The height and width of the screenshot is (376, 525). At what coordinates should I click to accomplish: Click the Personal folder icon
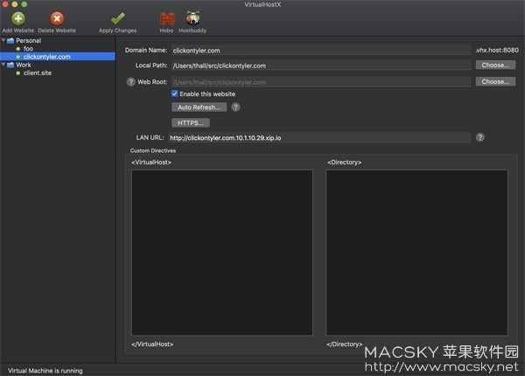[x=10, y=41]
